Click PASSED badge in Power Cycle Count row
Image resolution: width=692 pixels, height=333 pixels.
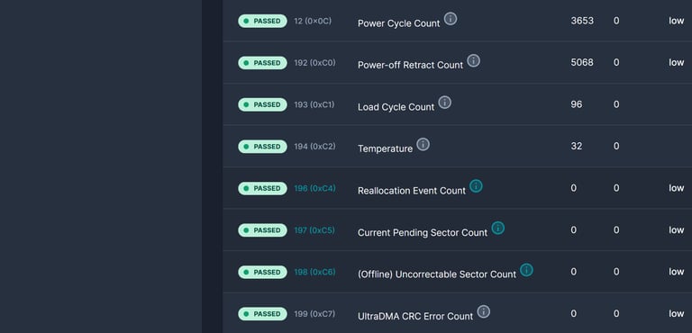click(262, 22)
